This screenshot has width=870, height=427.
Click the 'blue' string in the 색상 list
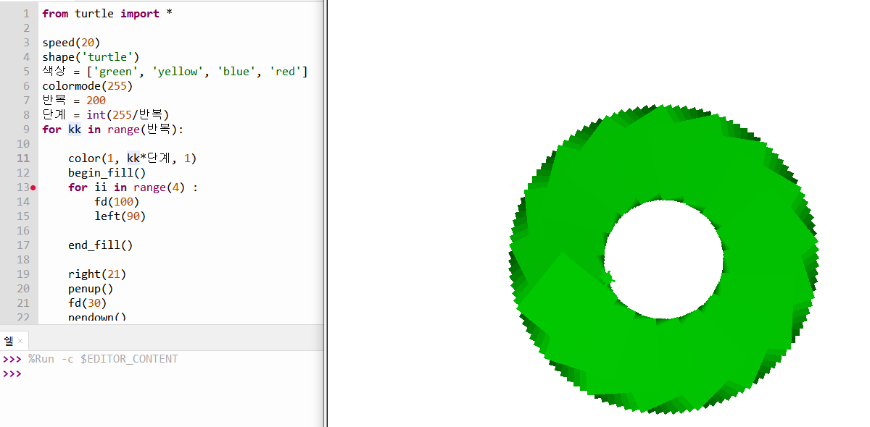[237, 72]
